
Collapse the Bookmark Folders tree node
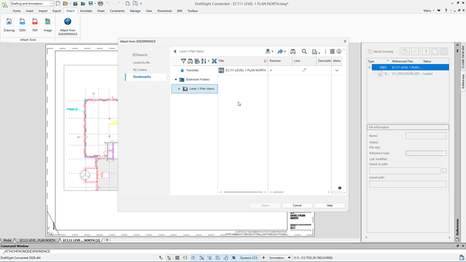point(176,79)
